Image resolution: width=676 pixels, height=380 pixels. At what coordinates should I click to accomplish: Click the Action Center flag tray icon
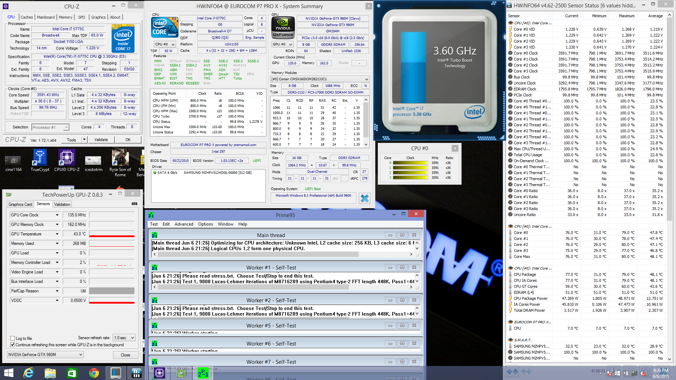tap(609, 373)
